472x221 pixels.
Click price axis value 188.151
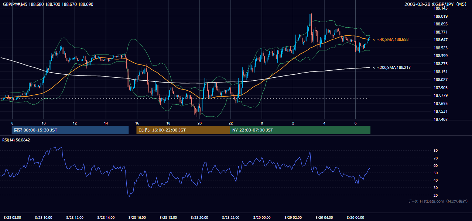441,72
